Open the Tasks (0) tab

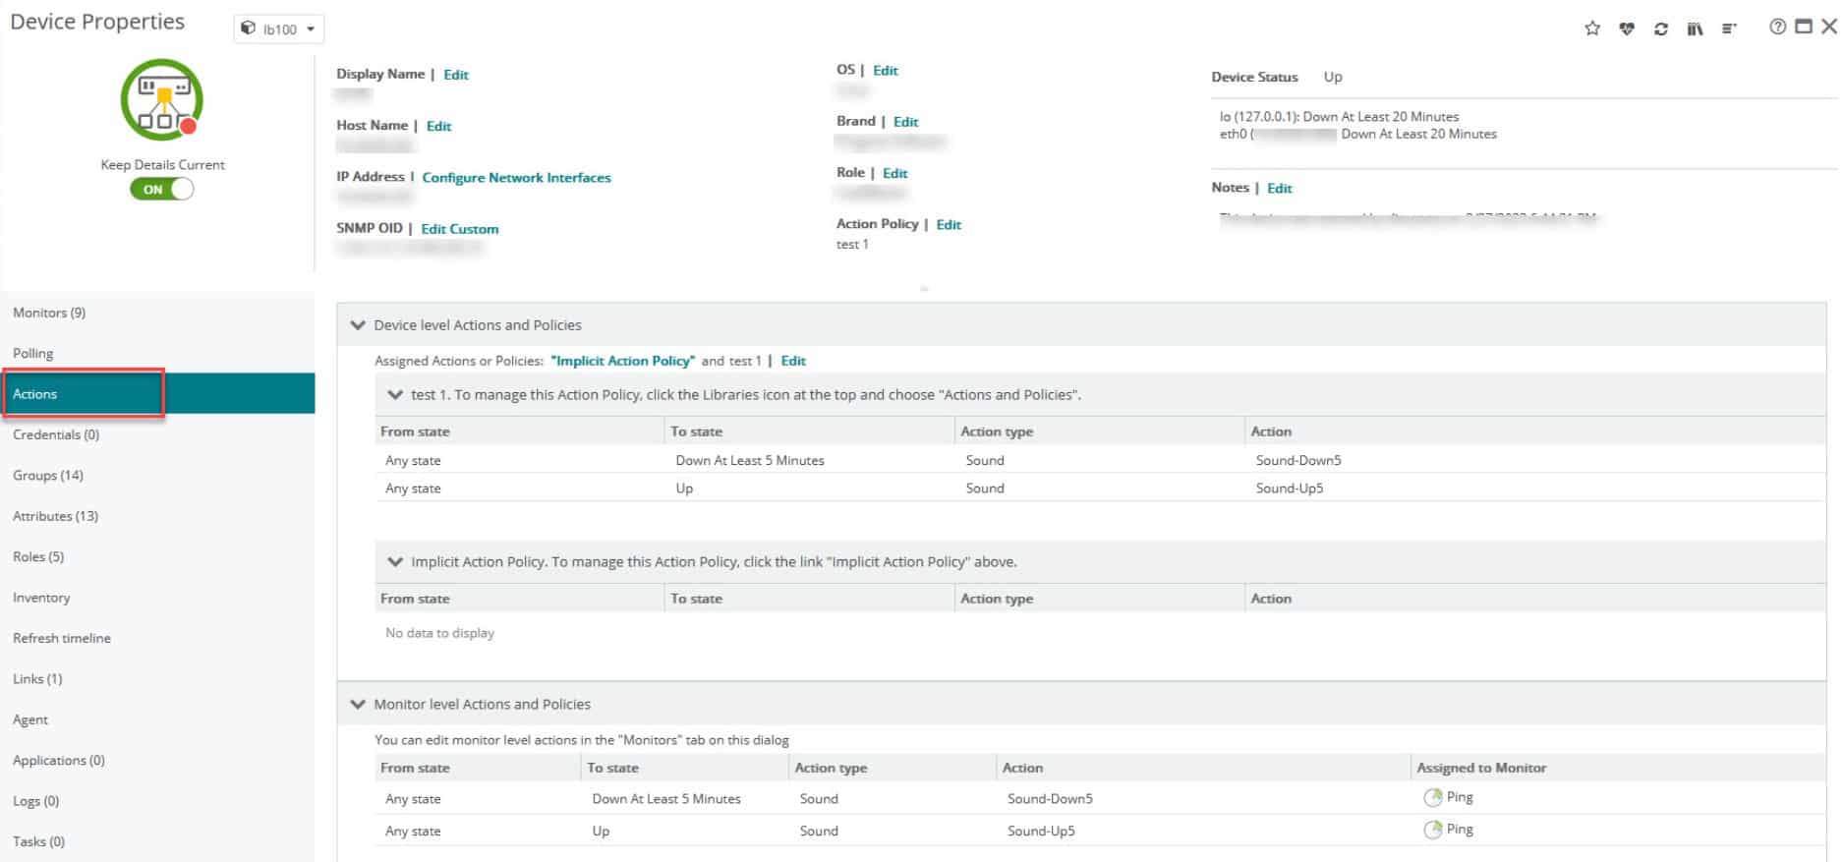(x=157, y=842)
